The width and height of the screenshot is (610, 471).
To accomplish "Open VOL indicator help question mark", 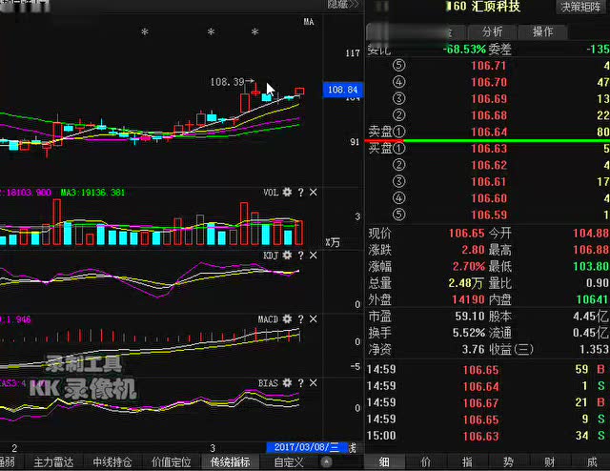I will point(300,192).
